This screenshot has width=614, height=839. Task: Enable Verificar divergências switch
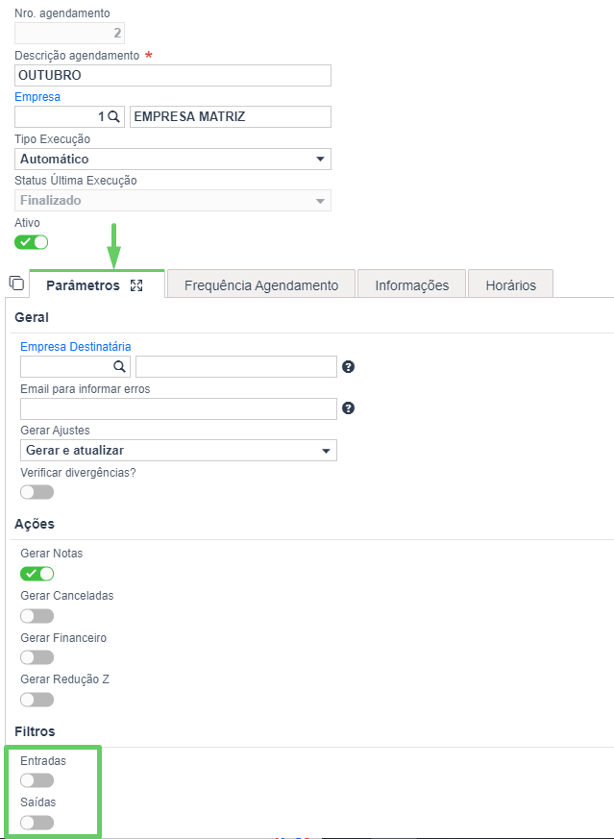tap(37, 492)
